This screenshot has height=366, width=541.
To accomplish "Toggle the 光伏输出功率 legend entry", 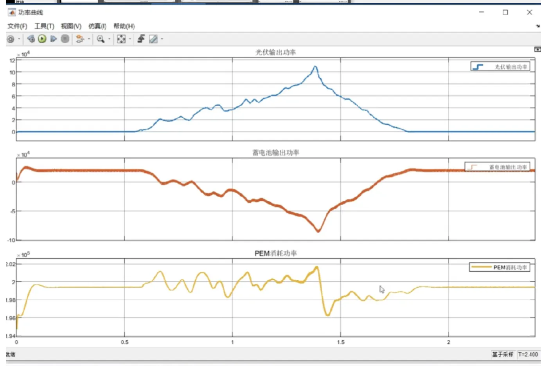I will [x=500, y=67].
